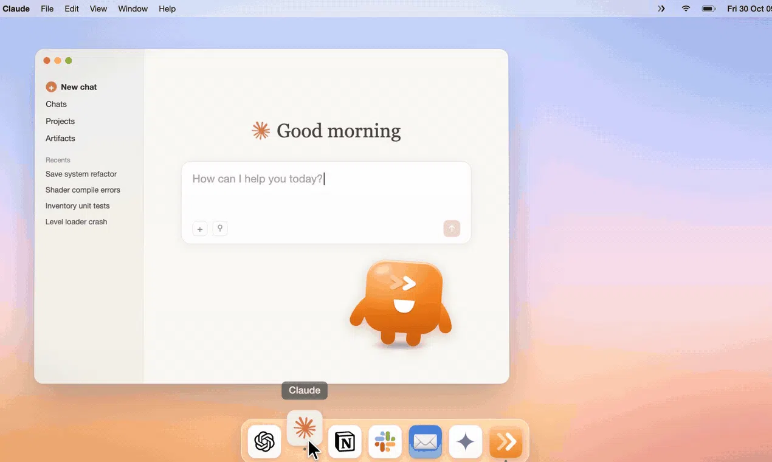
Task: Open recent chat Shader compile errors
Action: [83, 190]
